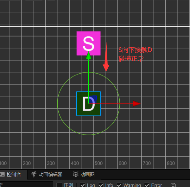Click the console terminal icon
The width and height of the screenshot is (190, 187).
2,175
